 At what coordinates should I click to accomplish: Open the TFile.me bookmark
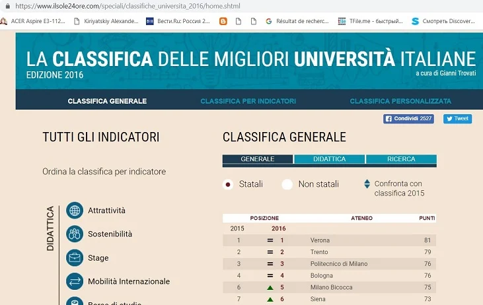[371, 21]
